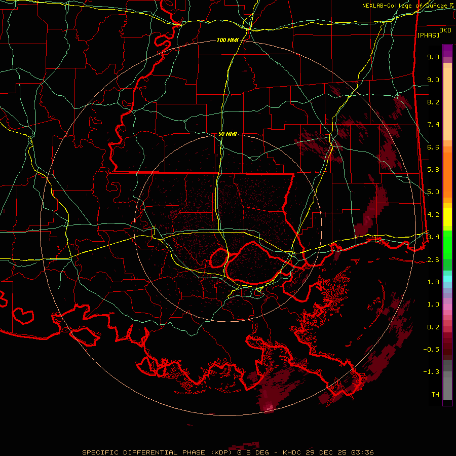
Task: Select the 100 NMI range ring label
Action: 227,40
